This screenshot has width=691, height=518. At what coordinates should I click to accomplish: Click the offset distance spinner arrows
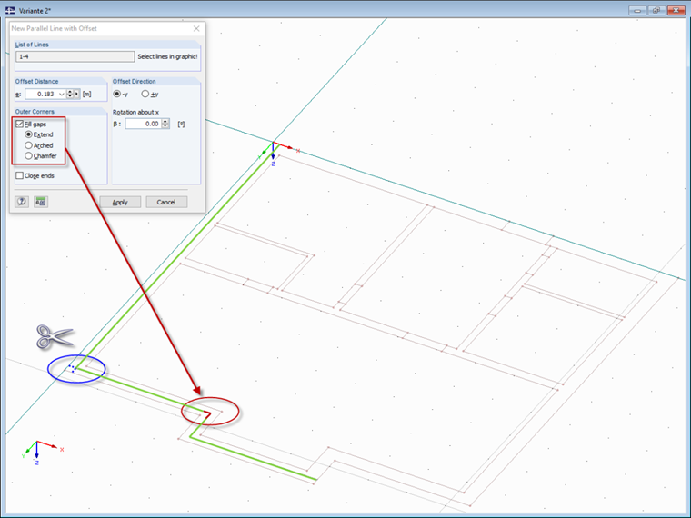[70, 94]
